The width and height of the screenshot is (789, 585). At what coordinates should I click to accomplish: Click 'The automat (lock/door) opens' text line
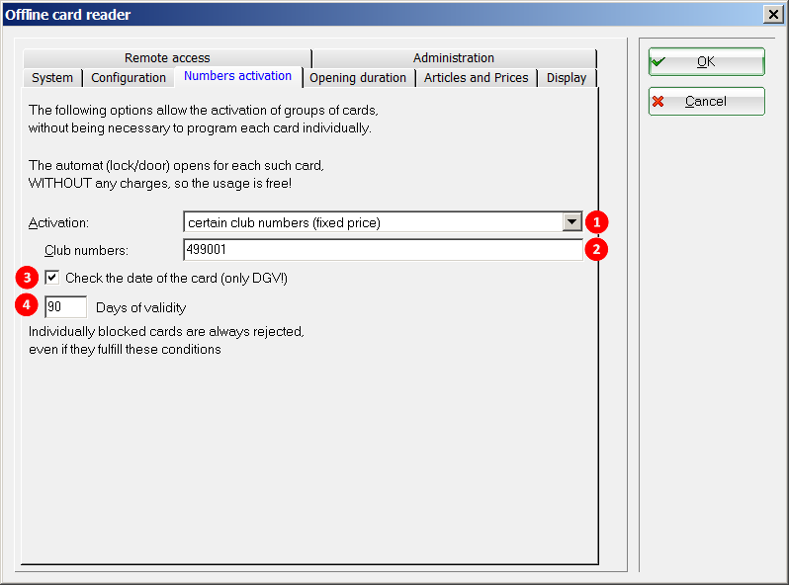176,165
